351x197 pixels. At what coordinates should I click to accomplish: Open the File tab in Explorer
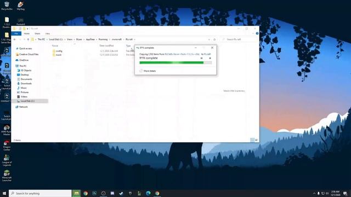[16, 33]
